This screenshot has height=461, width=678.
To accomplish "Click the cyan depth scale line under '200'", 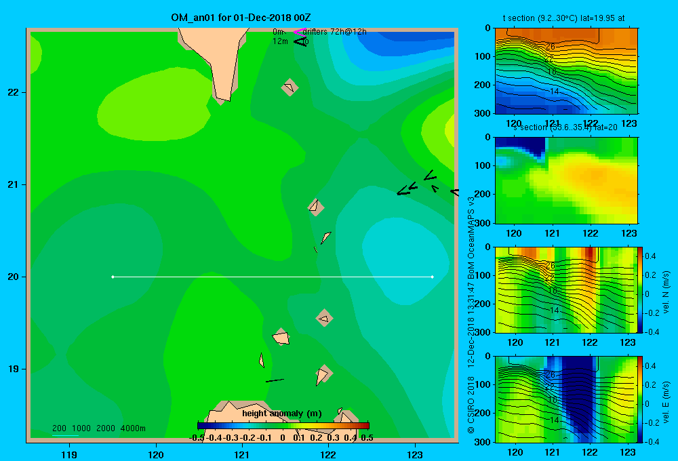I will (x=65, y=435).
